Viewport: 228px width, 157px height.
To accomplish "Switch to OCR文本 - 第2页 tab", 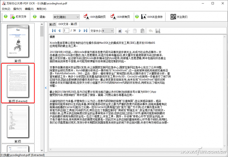I will pos(68,24).
